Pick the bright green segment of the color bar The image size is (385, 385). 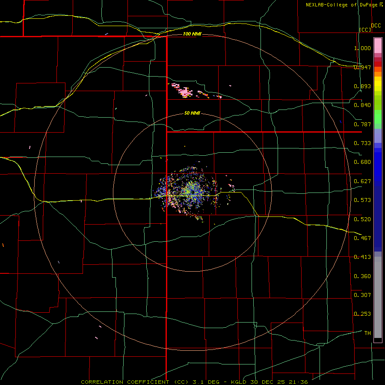378,117
